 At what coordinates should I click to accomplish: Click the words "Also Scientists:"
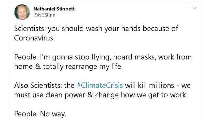[x=38, y=85]
